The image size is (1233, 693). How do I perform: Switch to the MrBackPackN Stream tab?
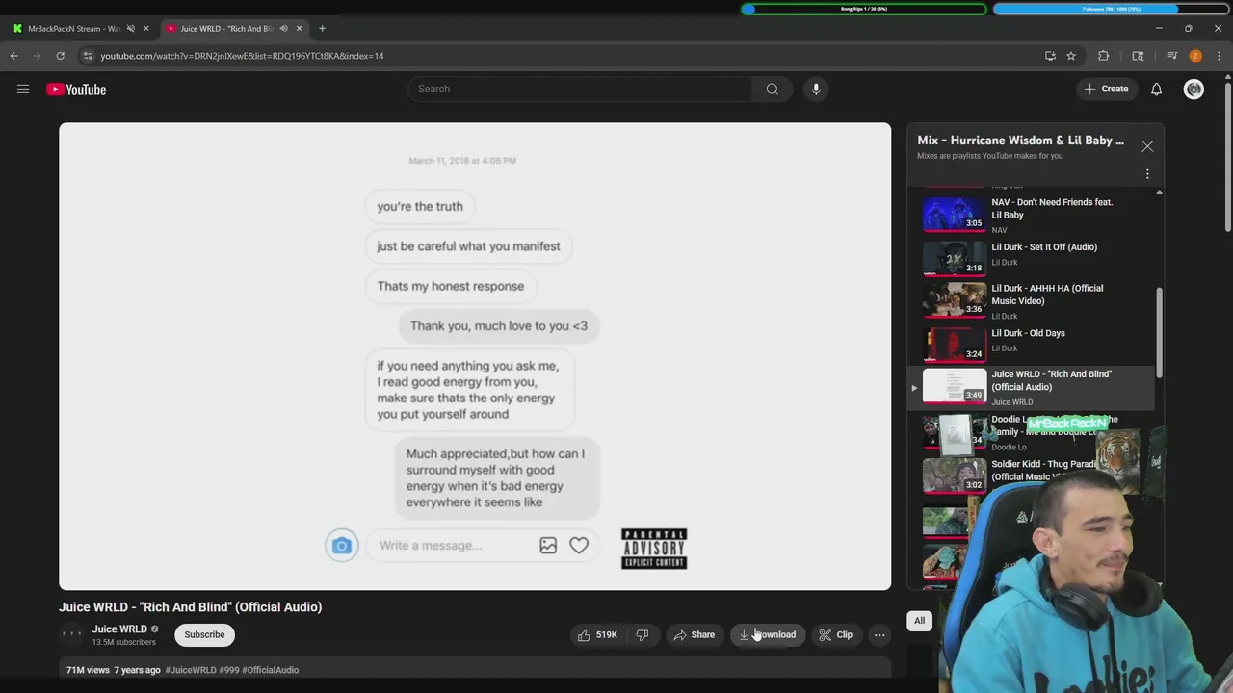[x=74, y=28]
